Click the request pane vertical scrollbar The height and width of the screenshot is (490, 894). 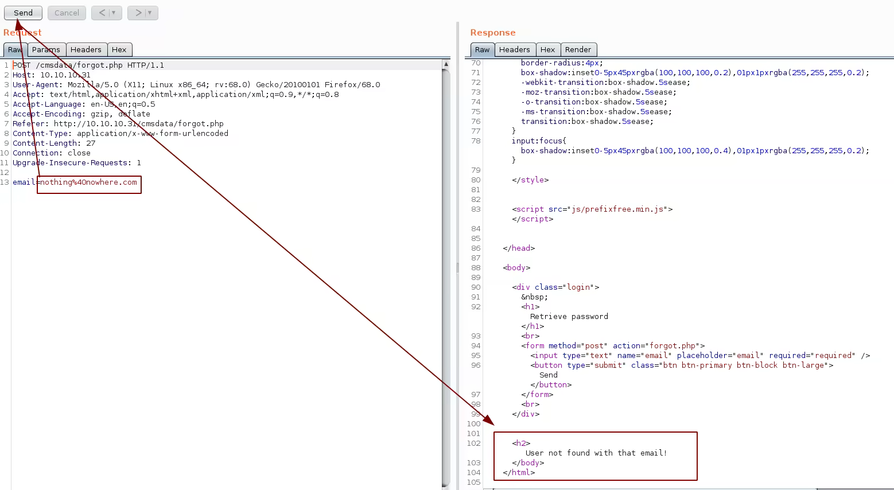tap(446, 275)
